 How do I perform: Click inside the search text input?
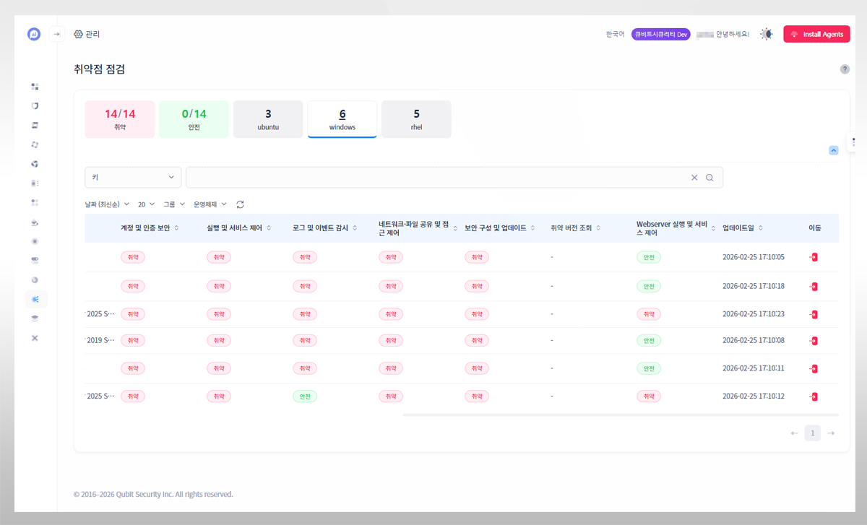[433, 178]
